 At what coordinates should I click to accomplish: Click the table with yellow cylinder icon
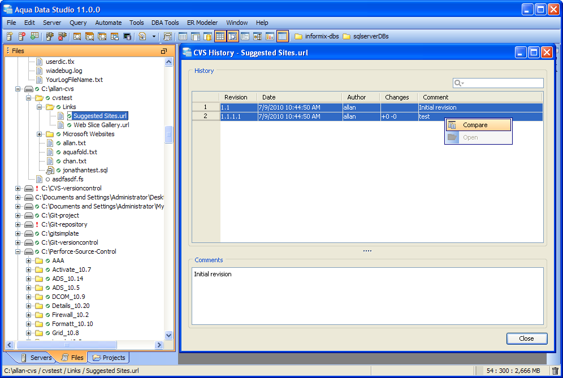[207, 36]
